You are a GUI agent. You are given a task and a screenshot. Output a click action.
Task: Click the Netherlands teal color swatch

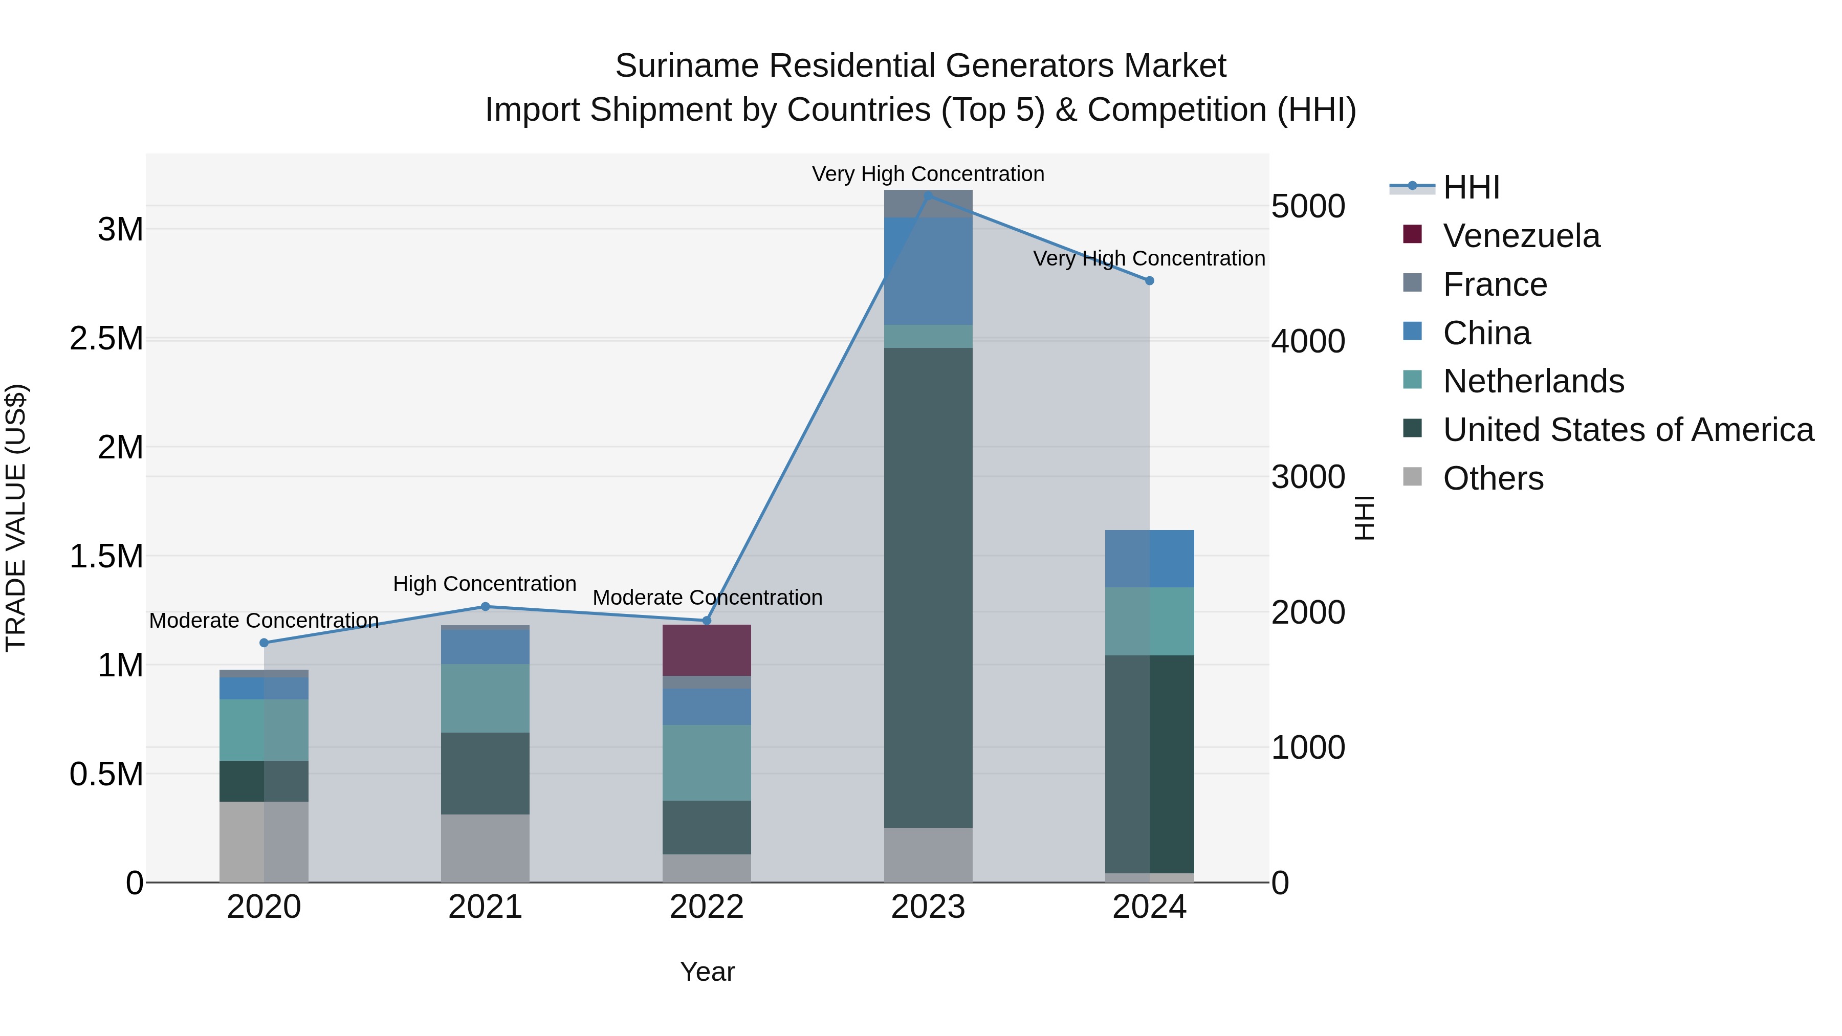(x=1412, y=380)
